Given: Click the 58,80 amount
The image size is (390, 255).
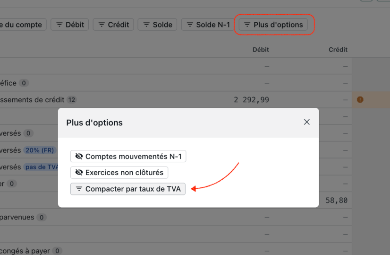Looking at the screenshot, I should 336,201.
